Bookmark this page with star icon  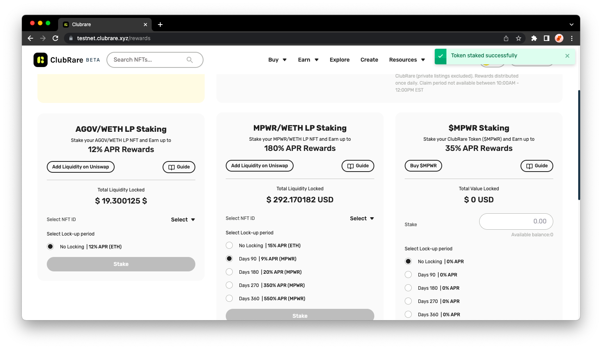pos(519,38)
